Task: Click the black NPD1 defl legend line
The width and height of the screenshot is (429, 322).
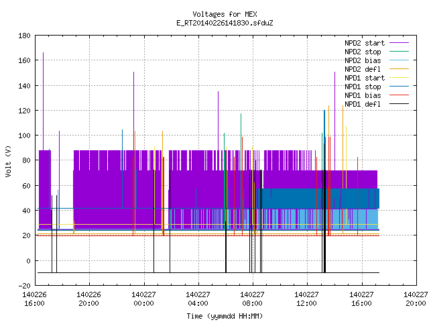Action: pos(399,104)
